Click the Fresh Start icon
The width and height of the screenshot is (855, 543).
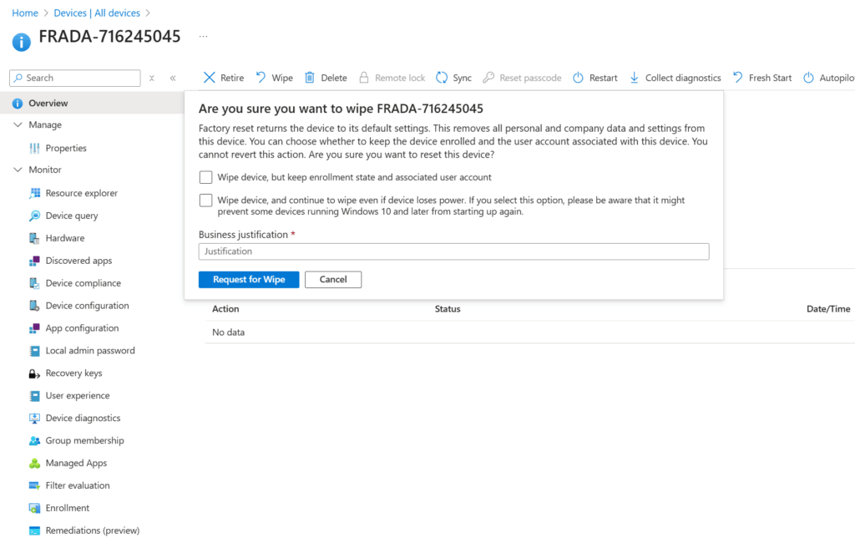point(738,78)
